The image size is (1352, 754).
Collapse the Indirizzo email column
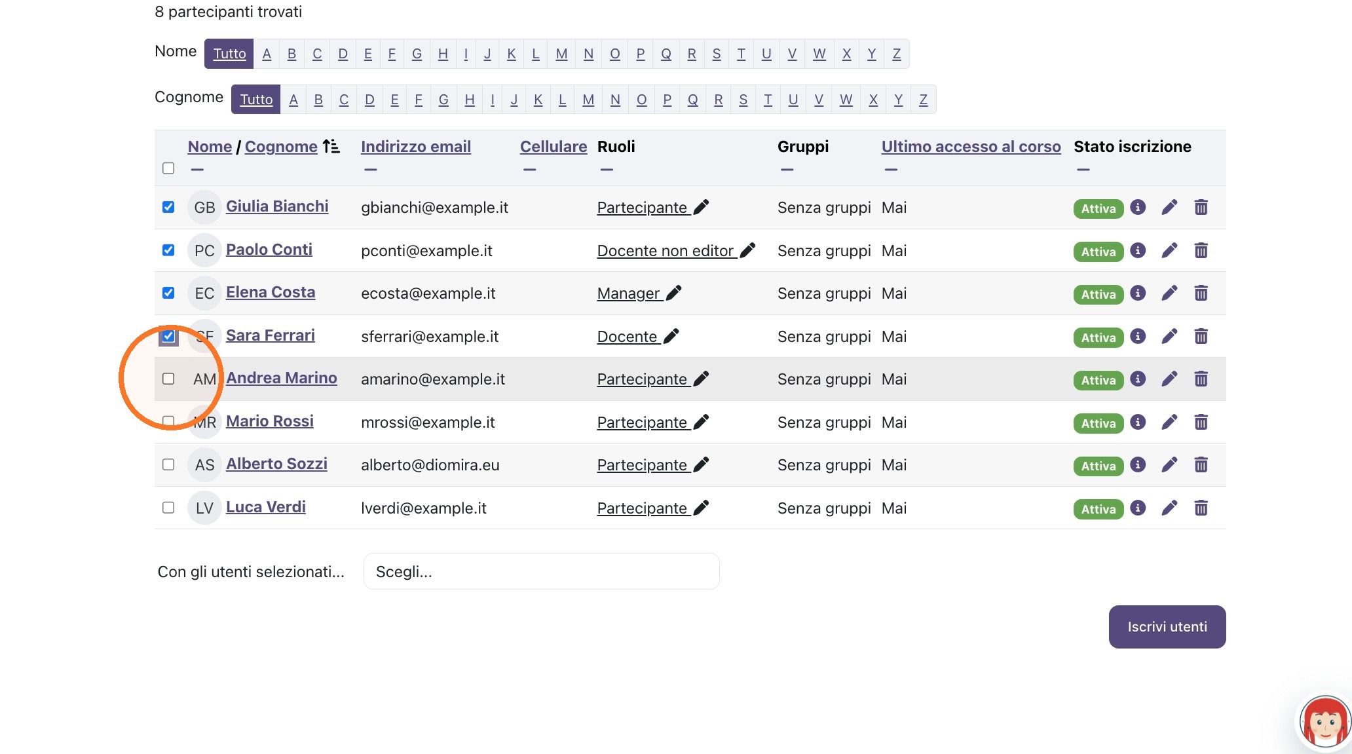(x=371, y=170)
